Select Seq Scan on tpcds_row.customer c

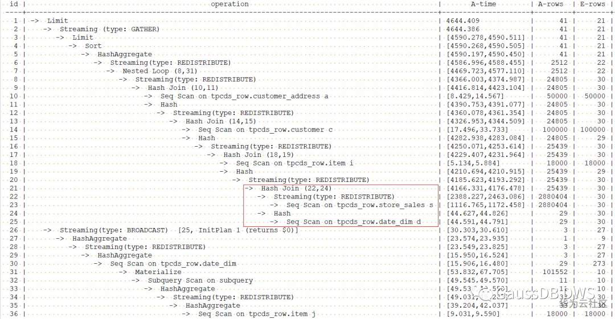pos(265,130)
